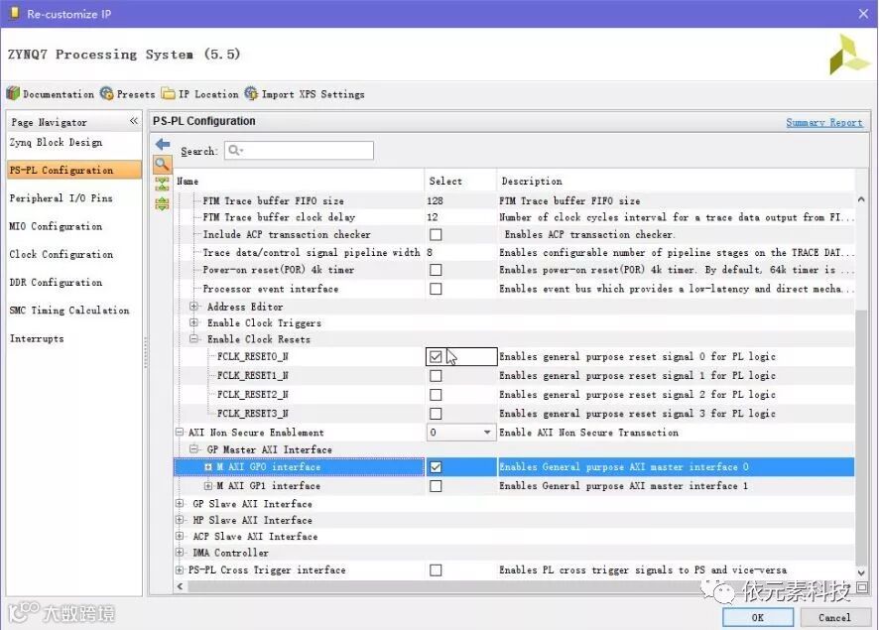Image resolution: width=879 pixels, height=630 pixels.
Task: Enable Power-on reset 4k timer checkbox
Action: pyautogui.click(x=436, y=270)
